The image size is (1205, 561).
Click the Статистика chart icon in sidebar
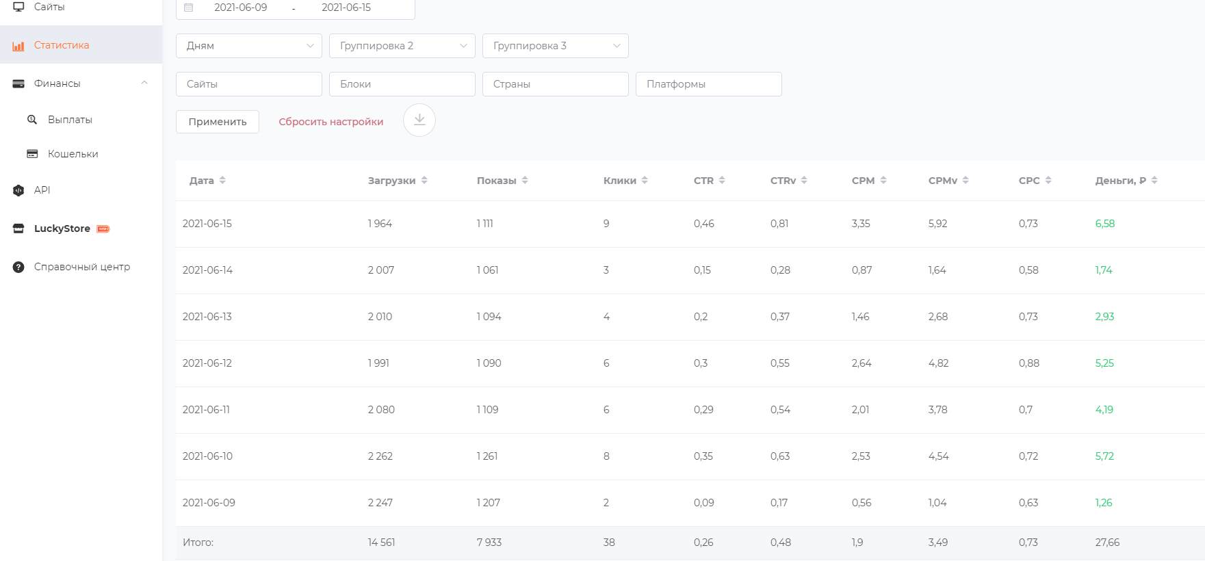pos(18,46)
